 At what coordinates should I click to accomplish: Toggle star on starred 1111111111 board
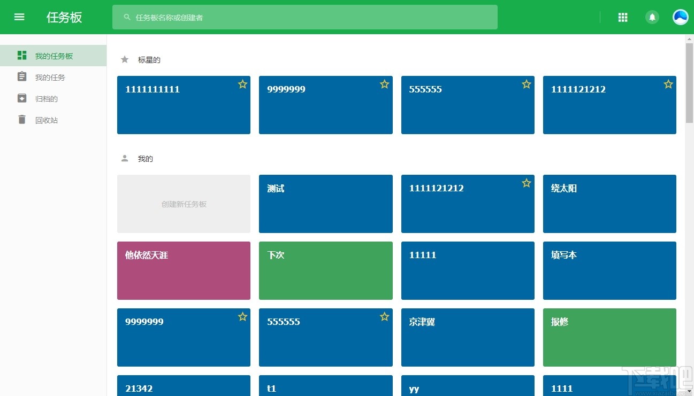[242, 84]
